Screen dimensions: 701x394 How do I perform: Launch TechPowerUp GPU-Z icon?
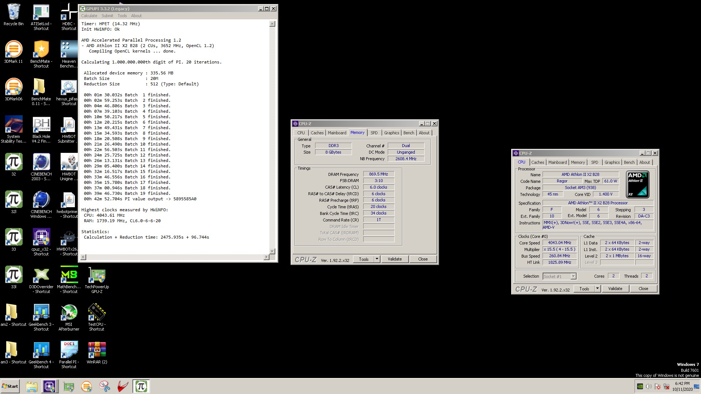tap(97, 280)
